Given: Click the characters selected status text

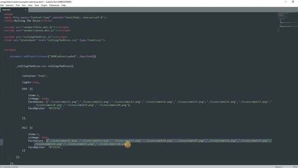Looking at the screenshot, I should [9, 167].
